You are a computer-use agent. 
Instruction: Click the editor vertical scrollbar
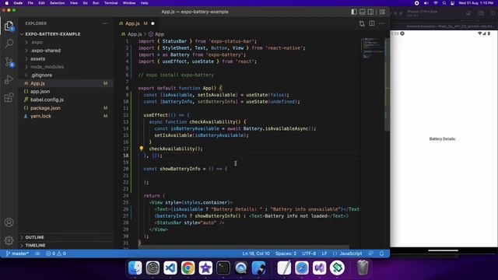[388, 84]
